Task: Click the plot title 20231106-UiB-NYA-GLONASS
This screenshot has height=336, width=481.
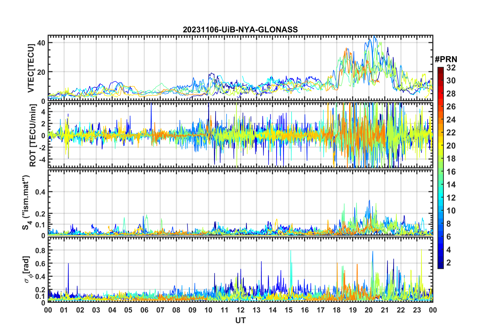Action: click(240, 30)
